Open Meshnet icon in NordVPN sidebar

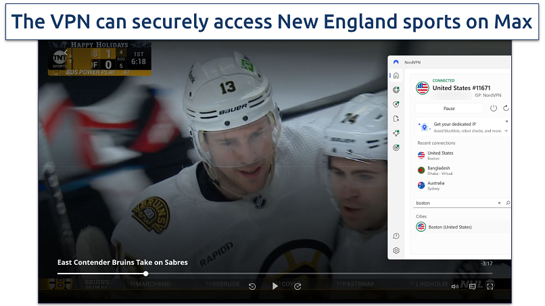pyautogui.click(x=396, y=133)
